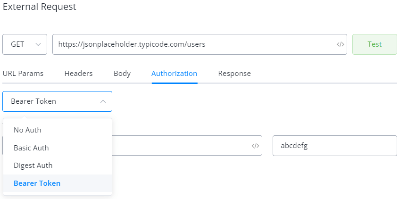Image resolution: width=400 pixels, height=199 pixels.
Task: Click the GET label in method selector
Action: 17,44
